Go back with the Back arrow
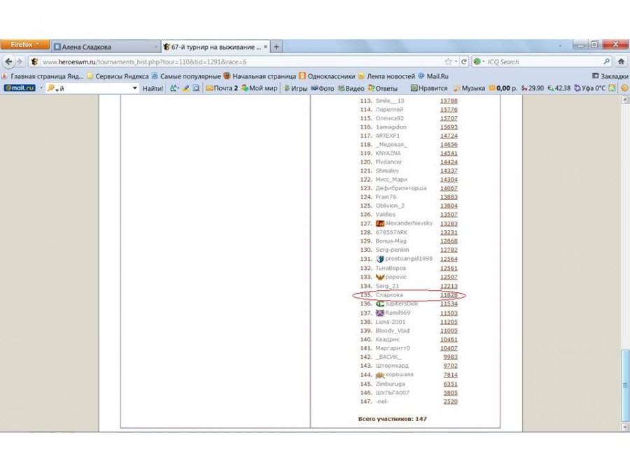The width and height of the screenshot is (630, 472). (x=8, y=62)
